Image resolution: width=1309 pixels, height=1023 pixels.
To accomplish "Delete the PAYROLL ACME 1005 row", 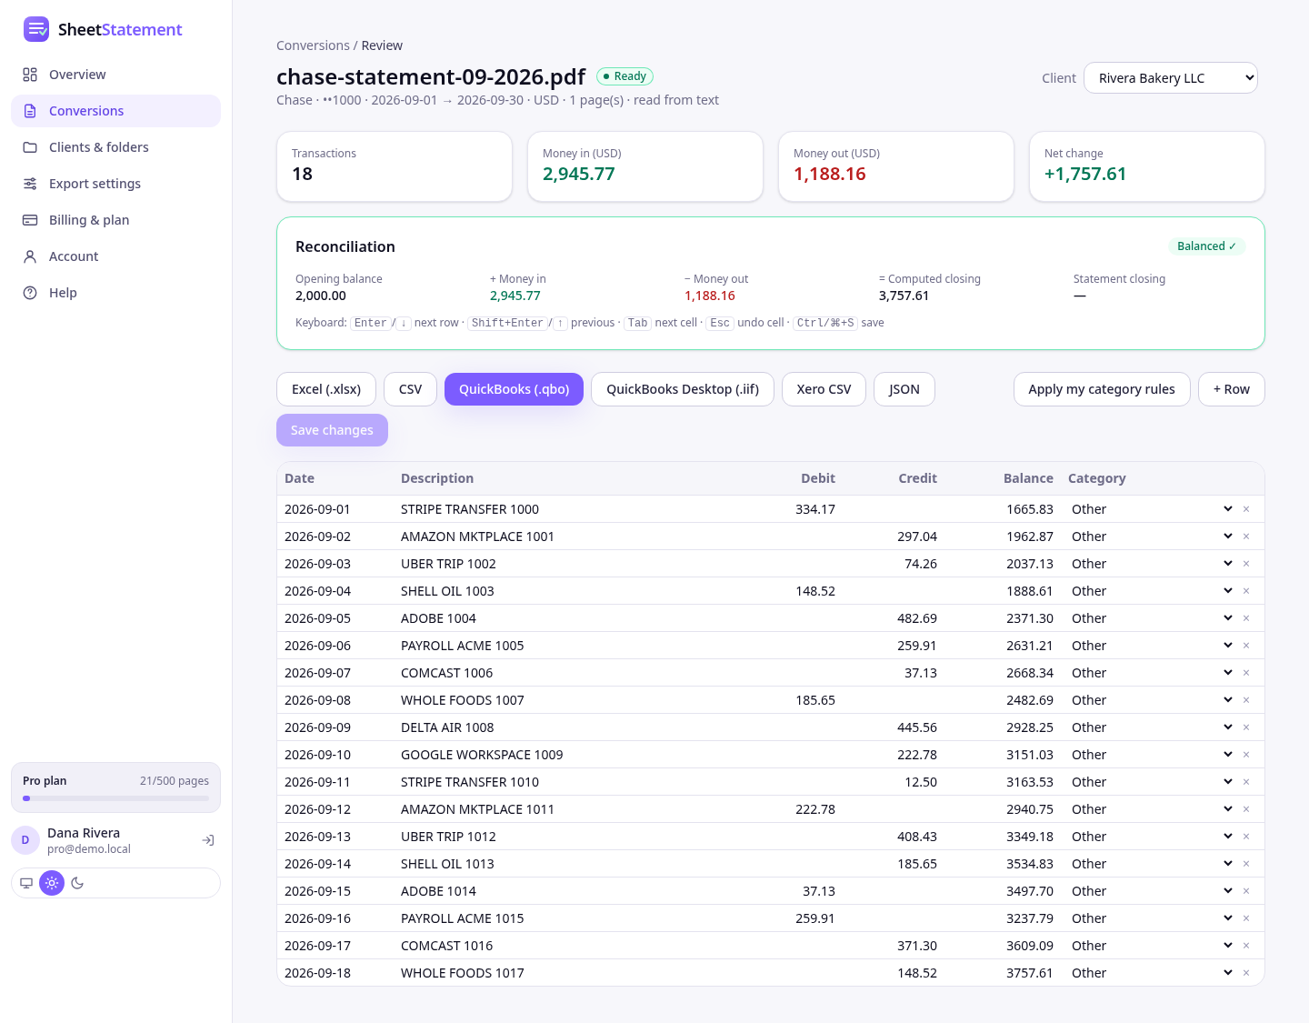I will [x=1246, y=646].
